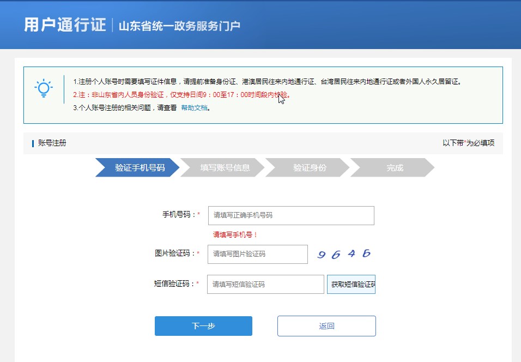Click the 手机号码 field label

click(x=179, y=215)
